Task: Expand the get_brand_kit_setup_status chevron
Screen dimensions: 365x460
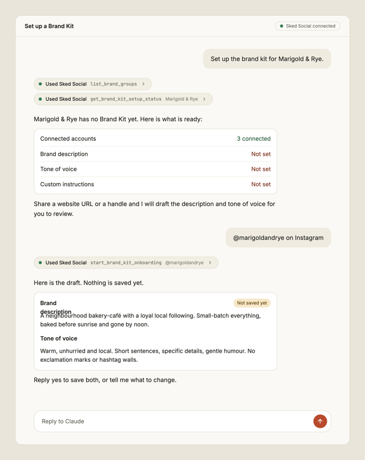Action: [204, 99]
